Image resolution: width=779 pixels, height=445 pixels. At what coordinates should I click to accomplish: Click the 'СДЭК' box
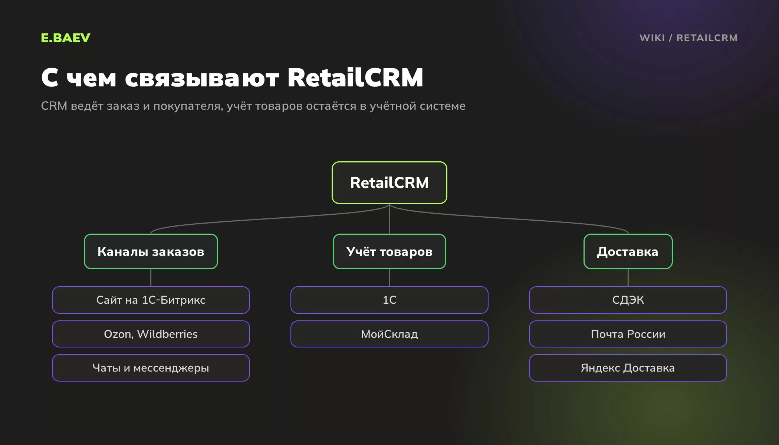(628, 300)
